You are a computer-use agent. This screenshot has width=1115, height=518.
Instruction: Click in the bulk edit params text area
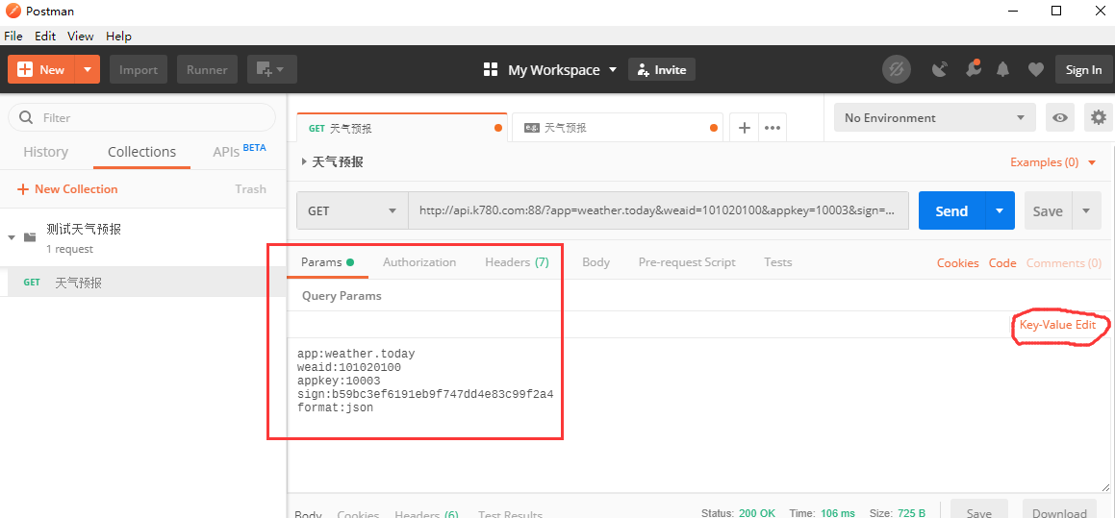coord(700,414)
